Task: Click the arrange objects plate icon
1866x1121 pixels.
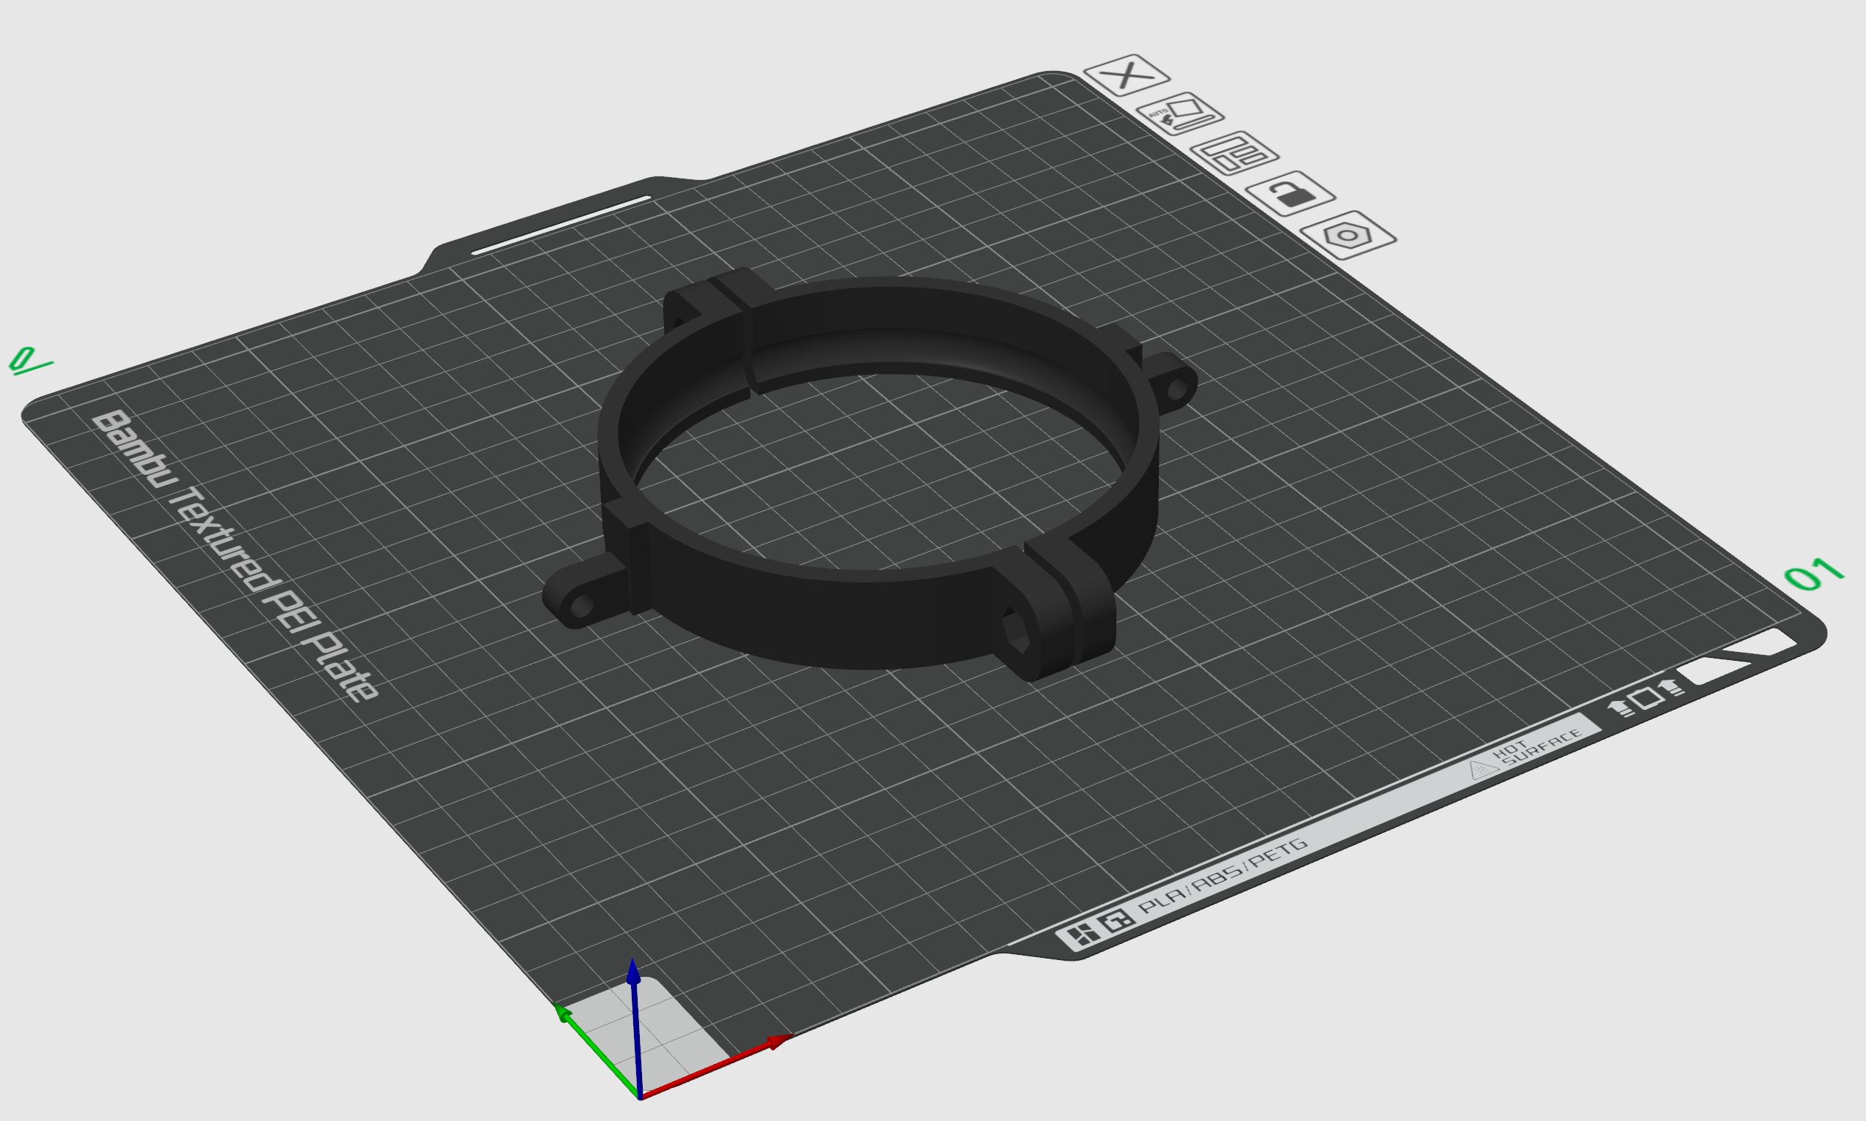Action: (x=1234, y=154)
